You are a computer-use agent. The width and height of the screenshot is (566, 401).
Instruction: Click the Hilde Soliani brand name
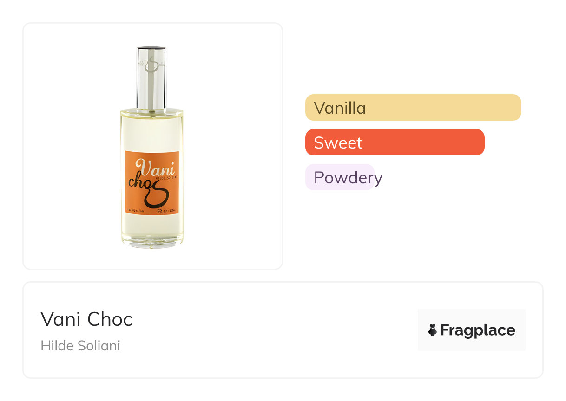click(x=80, y=346)
